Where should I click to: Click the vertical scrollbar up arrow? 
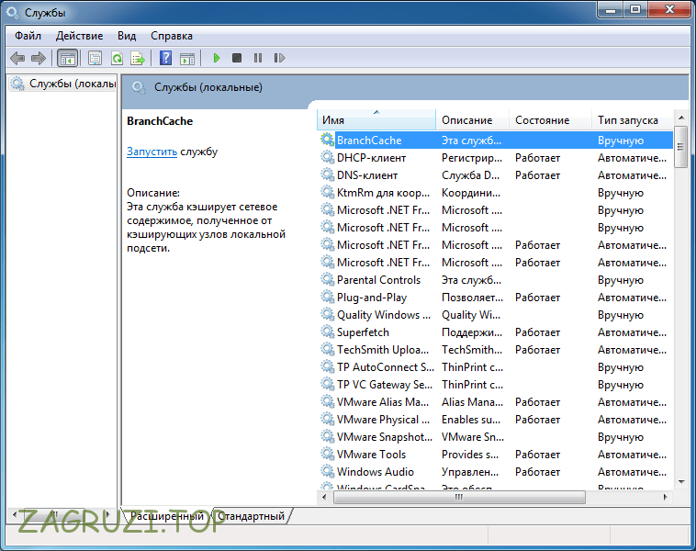click(681, 118)
